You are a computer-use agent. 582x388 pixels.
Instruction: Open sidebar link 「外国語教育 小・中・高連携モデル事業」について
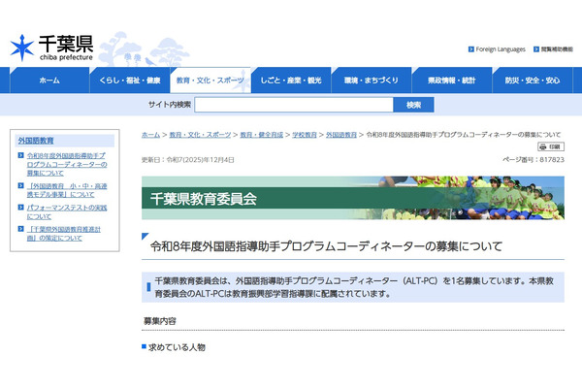66,190
